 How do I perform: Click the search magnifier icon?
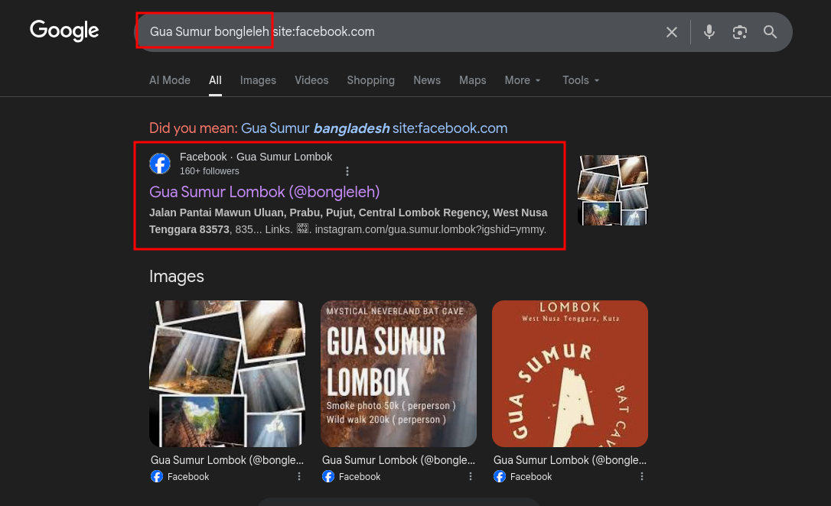[x=770, y=32]
